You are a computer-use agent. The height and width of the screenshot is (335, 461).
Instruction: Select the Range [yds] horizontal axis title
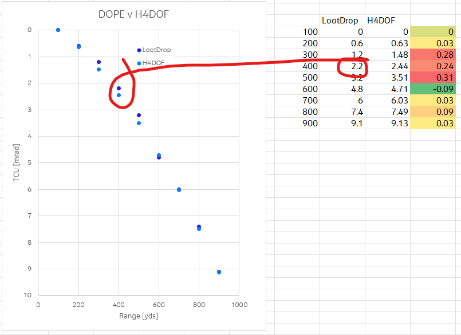[x=139, y=316]
